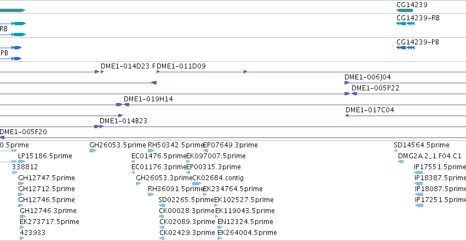Click the GH26053.3prime EST label
The image size is (466, 241).
[164, 178]
